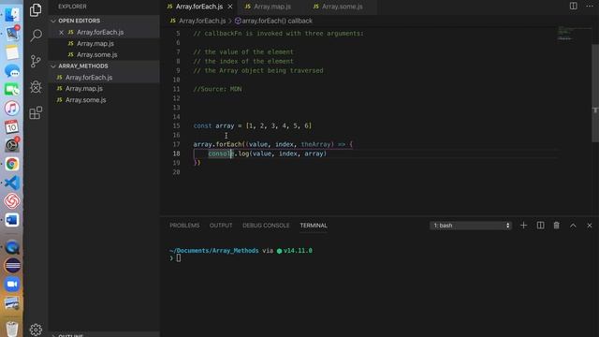Click line number 17 in gutter
The image size is (599, 337).
coord(176,144)
